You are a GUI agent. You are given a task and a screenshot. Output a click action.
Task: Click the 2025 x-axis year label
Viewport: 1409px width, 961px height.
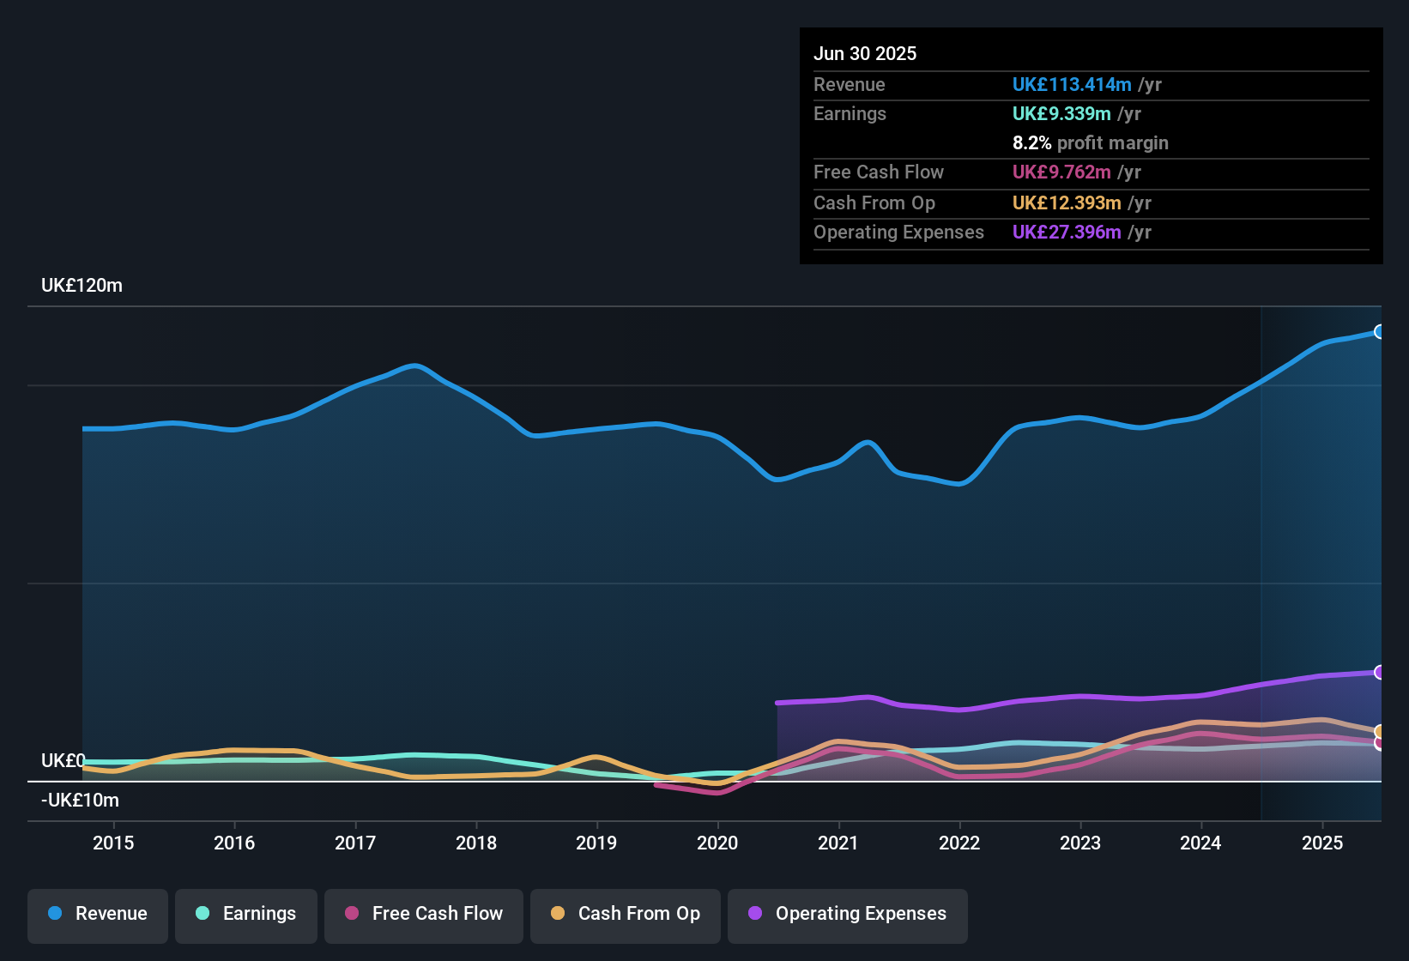tap(1322, 843)
